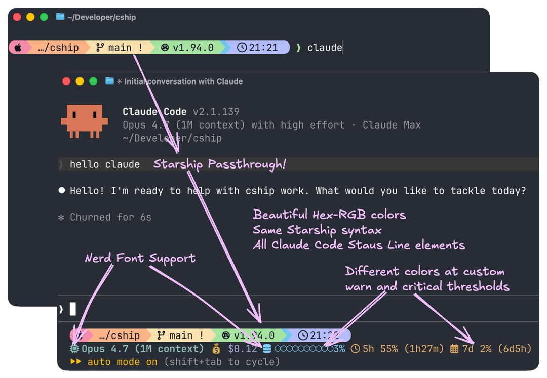Viewport: 547px width, 378px height.
Task: Click the white bullet before Hello! response
Action: pyautogui.click(x=62, y=190)
